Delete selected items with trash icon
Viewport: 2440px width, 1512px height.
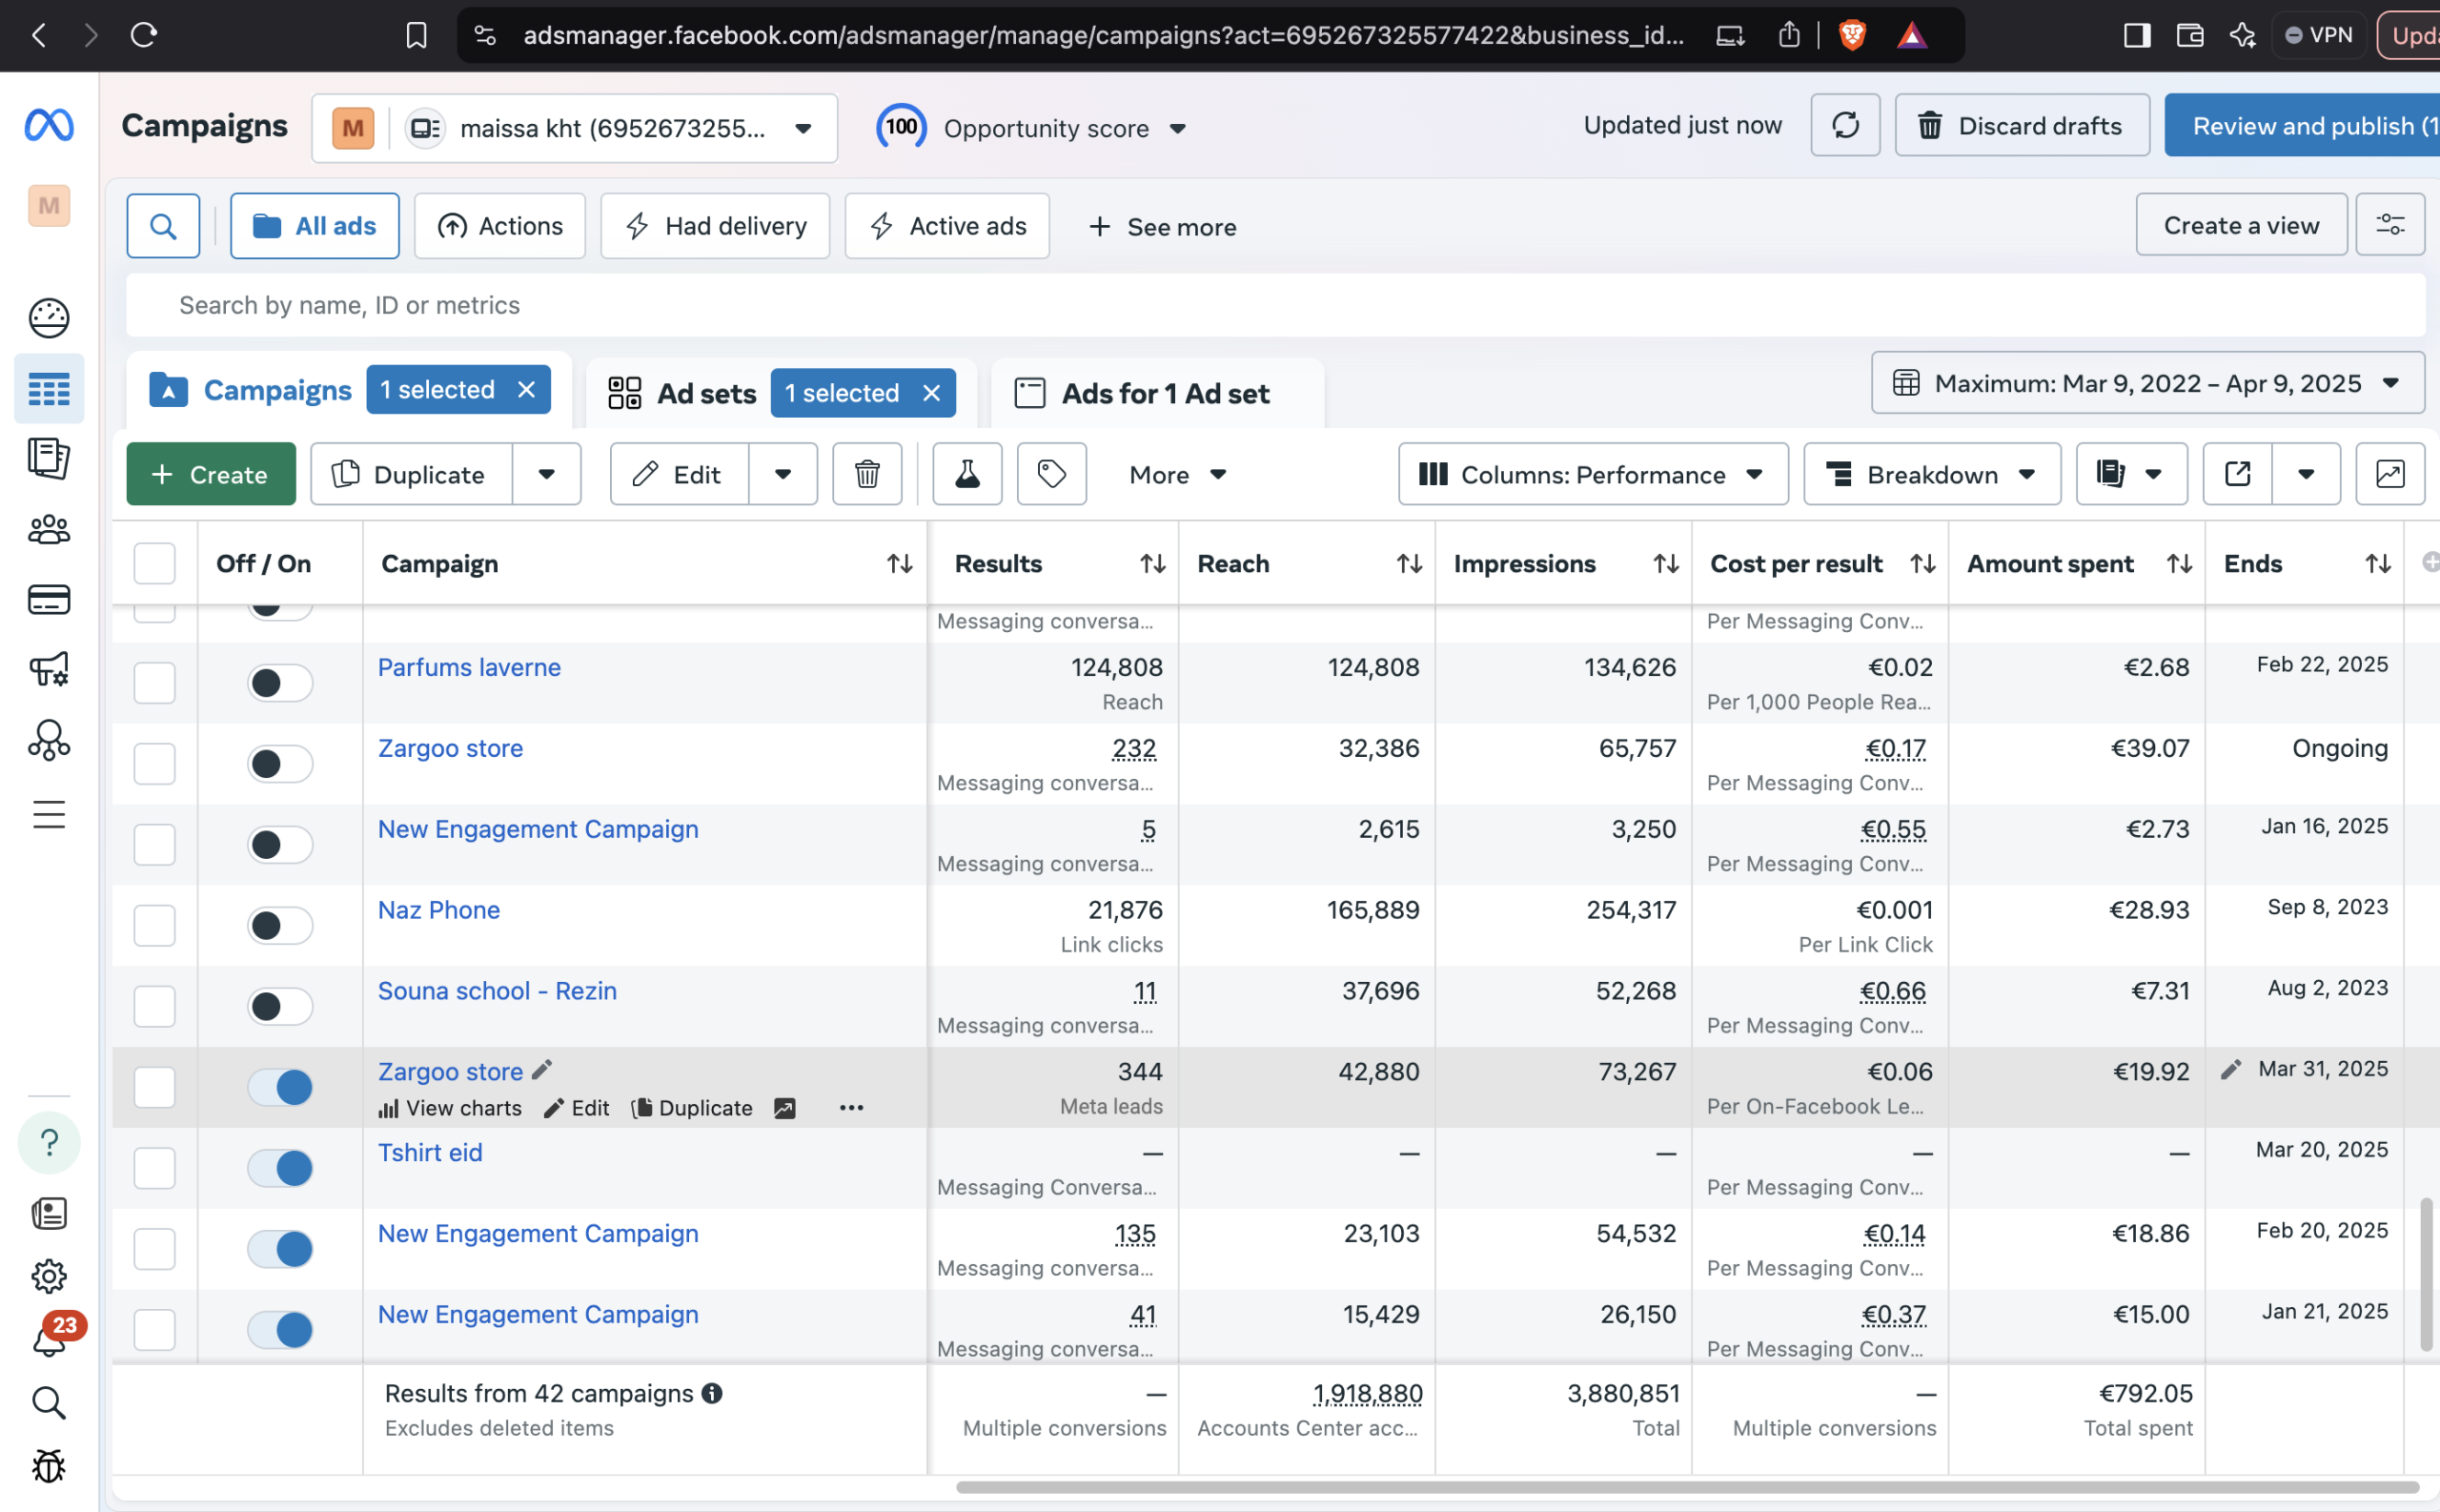(x=866, y=474)
